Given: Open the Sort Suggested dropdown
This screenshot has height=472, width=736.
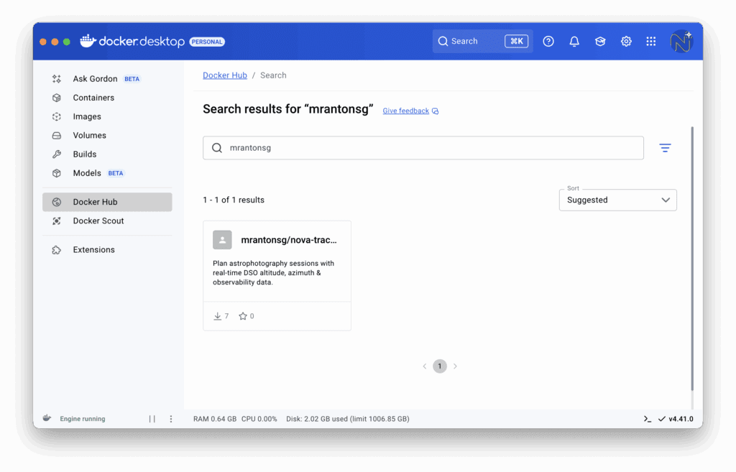Looking at the screenshot, I should 617,200.
